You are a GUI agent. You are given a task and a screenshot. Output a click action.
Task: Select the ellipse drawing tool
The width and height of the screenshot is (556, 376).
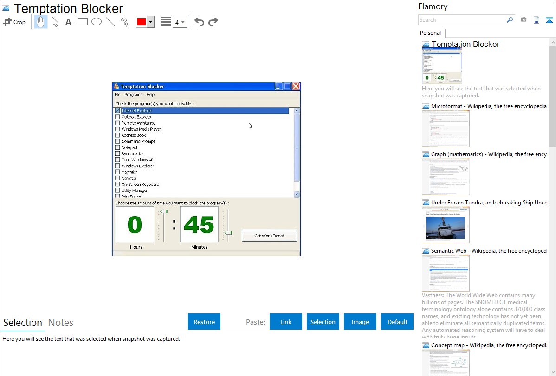pyautogui.click(x=97, y=22)
